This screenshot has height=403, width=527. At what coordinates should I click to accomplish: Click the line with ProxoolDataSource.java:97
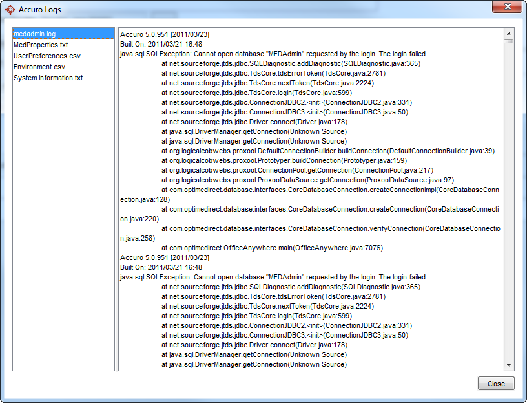[x=307, y=180]
